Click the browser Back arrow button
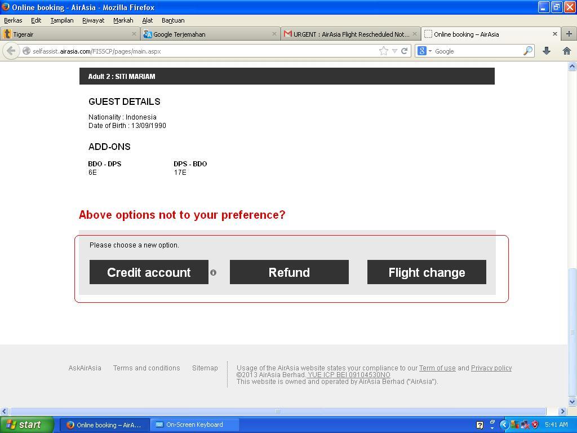The width and height of the screenshot is (577, 433). coord(11,51)
